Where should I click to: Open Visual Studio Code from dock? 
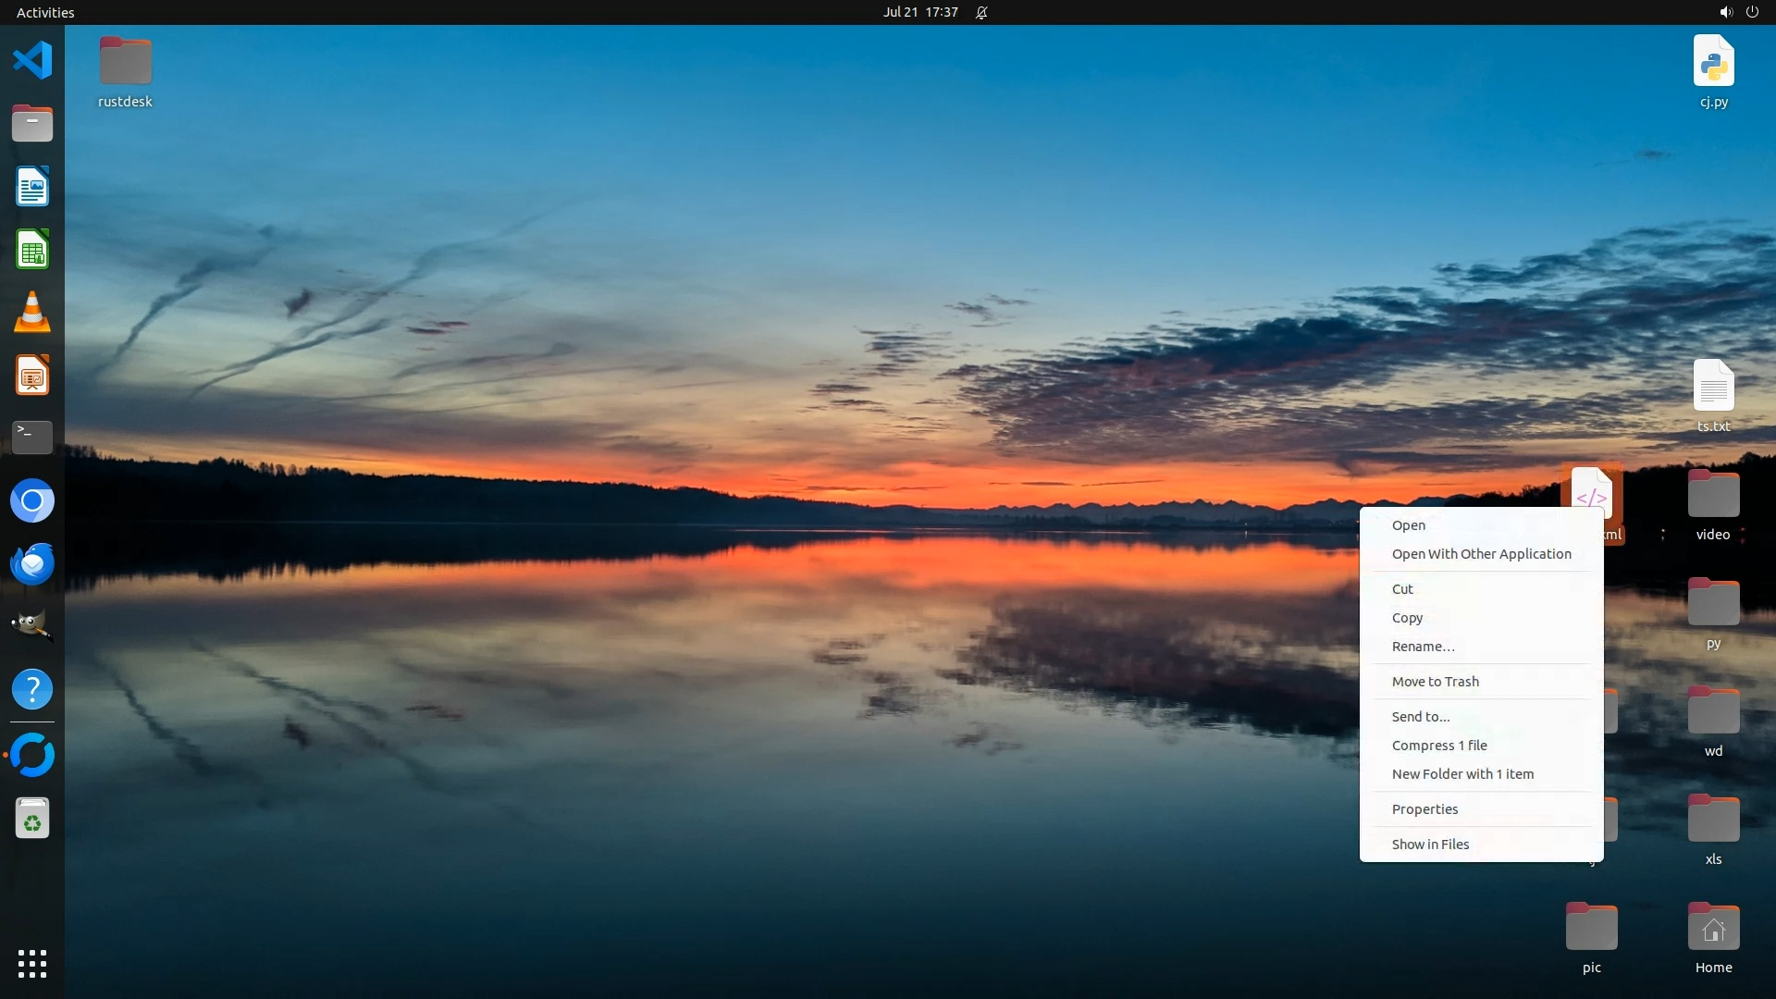pos(32,60)
